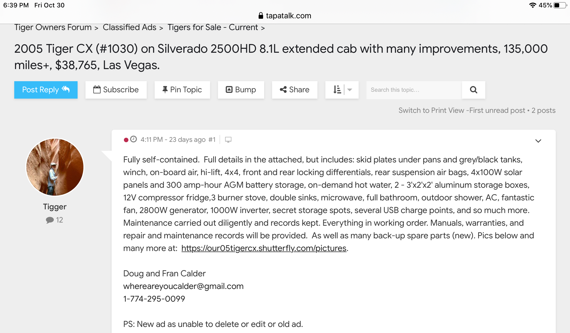Click the Search this topic field
Viewport: 570px width, 333px height.
coord(414,90)
